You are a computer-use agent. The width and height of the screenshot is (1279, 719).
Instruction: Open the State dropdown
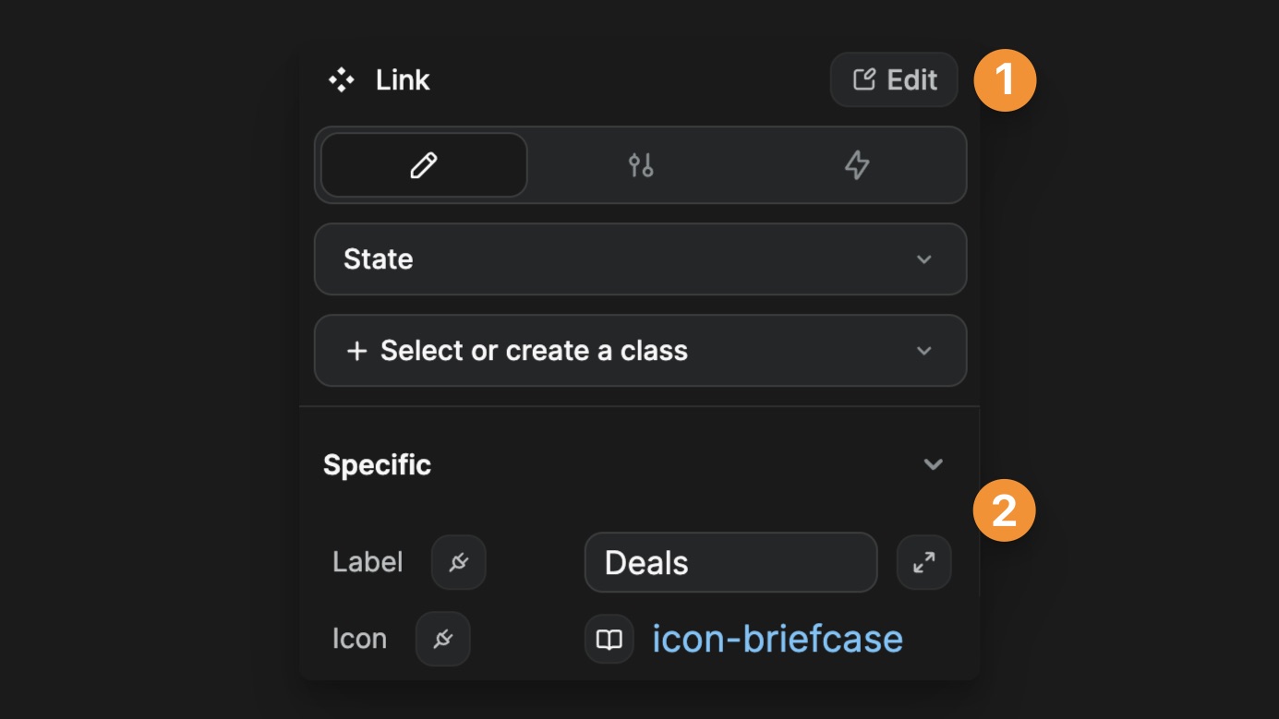click(x=640, y=259)
